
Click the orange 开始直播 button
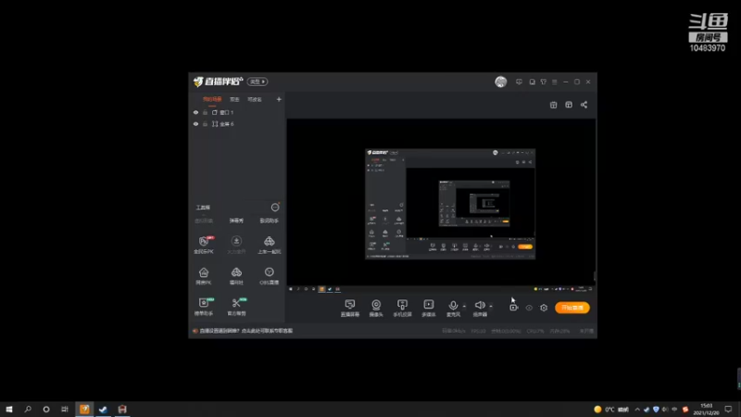[x=572, y=308]
